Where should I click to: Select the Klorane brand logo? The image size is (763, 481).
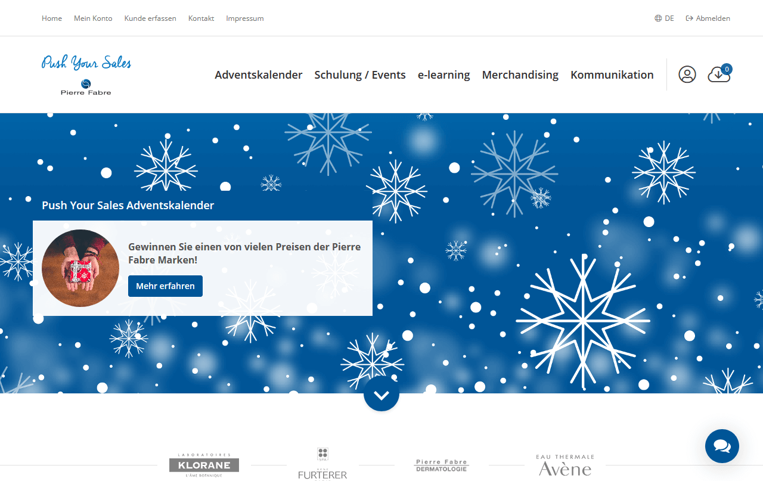click(x=204, y=465)
